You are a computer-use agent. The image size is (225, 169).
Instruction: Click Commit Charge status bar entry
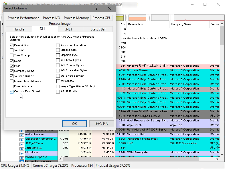50,166
